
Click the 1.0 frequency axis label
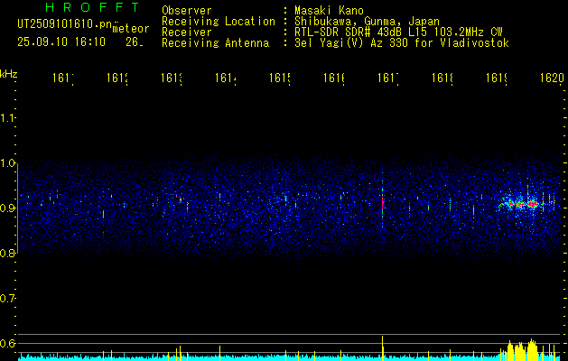pos(7,163)
